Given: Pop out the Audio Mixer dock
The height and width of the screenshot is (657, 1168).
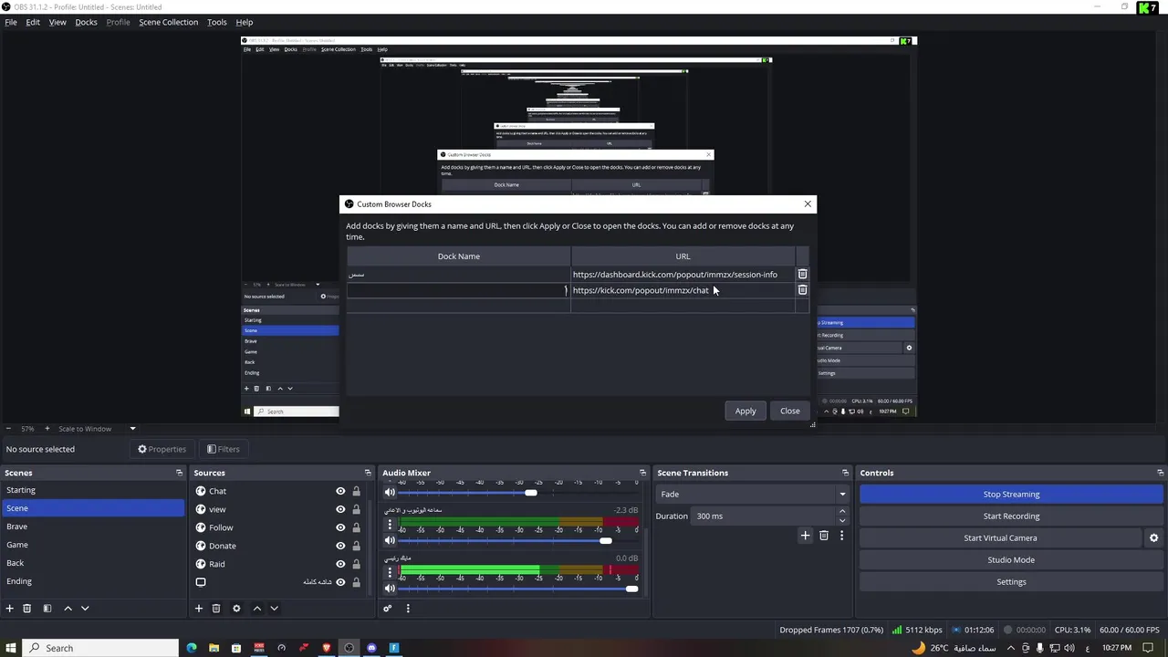Looking at the screenshot, I should click(642, 473).
